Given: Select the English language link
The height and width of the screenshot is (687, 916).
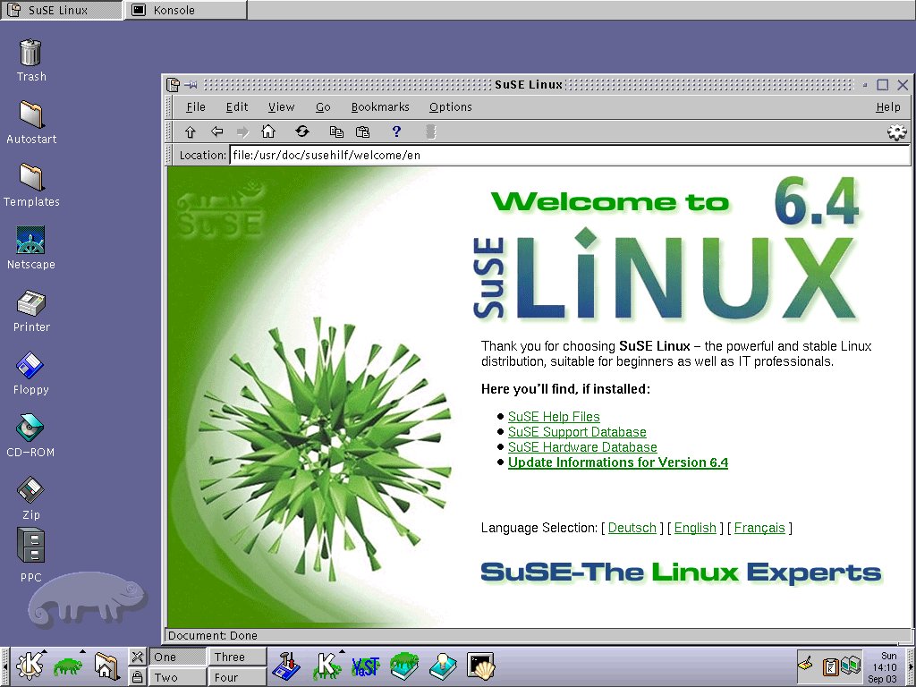Looking at the screenshot, I should click(695, 528).
